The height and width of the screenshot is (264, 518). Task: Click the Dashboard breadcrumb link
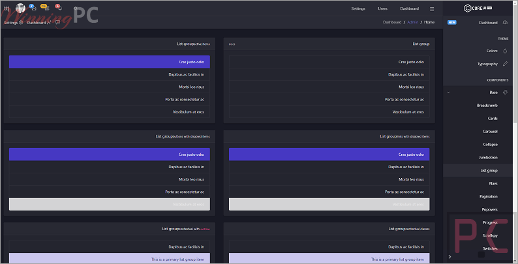392,22
